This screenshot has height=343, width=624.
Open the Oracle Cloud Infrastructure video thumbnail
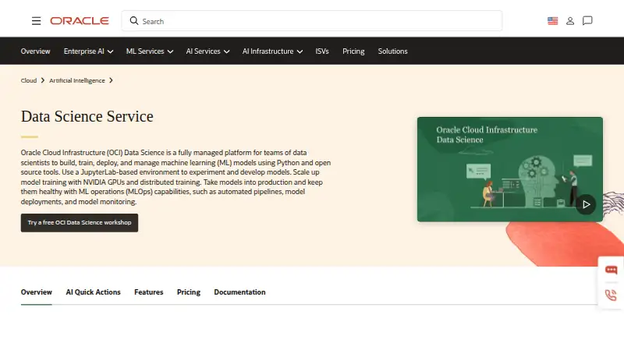(510, 169)
